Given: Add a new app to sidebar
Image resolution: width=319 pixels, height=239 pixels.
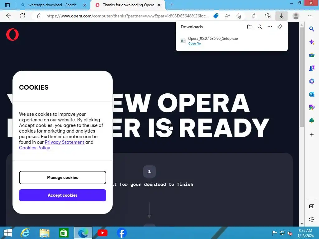Looking at the screenshot, I should (312, 134).
